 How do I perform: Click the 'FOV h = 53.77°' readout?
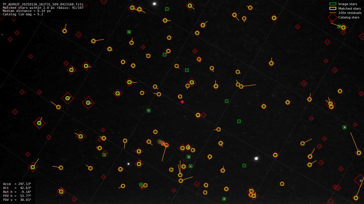pyautogui.click(x=17, y=196)
